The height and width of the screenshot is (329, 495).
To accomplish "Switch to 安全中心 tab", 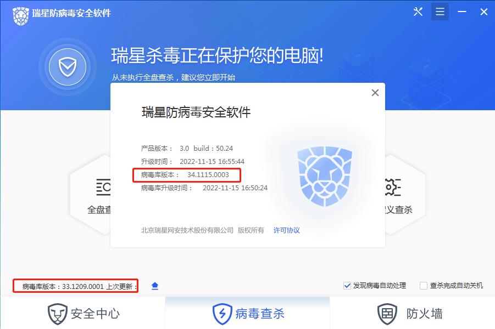I will point(83,313).
